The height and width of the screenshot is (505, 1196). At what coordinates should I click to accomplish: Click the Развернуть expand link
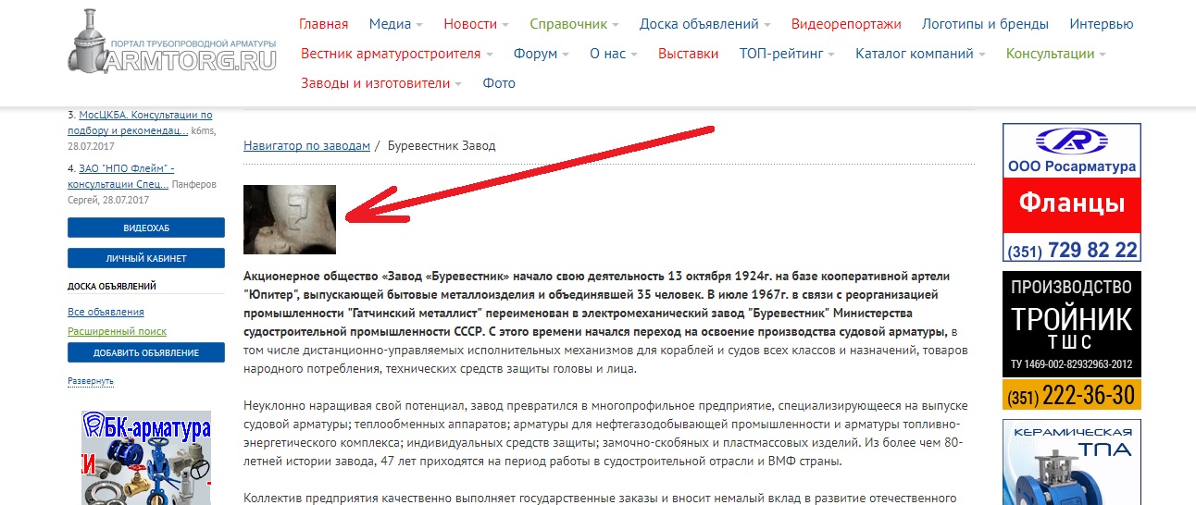tap(91, 381)
